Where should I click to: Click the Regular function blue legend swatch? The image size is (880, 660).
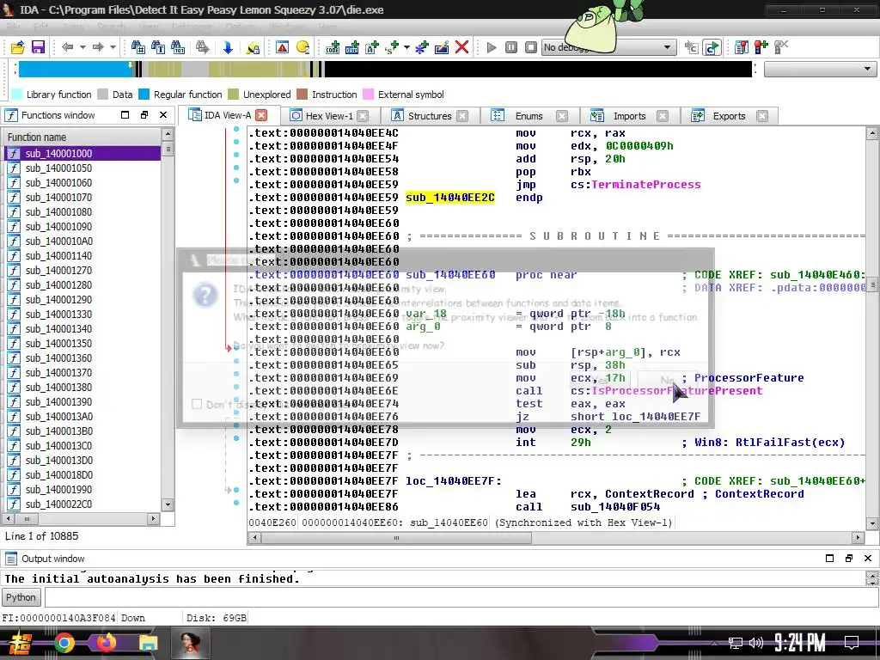coord(144,95)
